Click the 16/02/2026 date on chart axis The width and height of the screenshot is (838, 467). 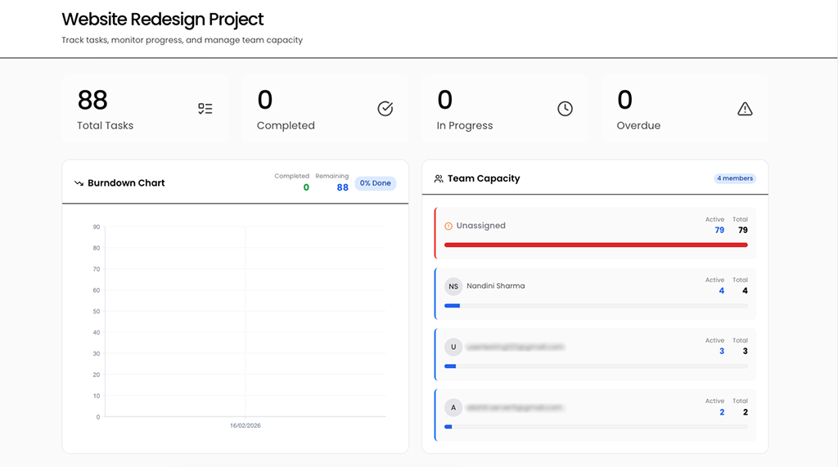click(246, 426)
